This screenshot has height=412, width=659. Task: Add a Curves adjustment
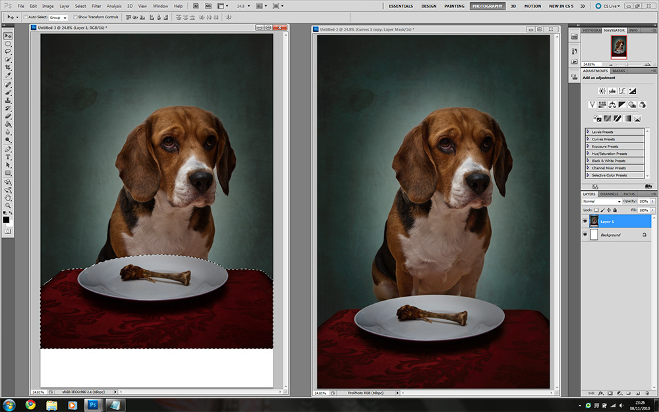622,91
